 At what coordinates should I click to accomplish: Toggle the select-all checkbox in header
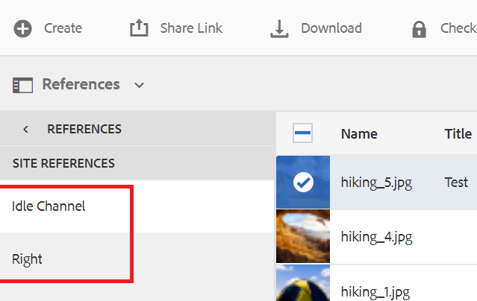tap(303, 134)
